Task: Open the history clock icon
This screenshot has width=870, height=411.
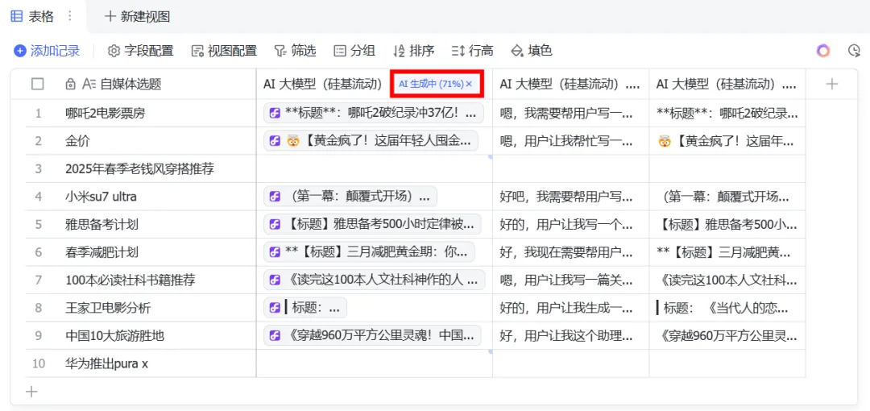Action: tap(855, 51)
